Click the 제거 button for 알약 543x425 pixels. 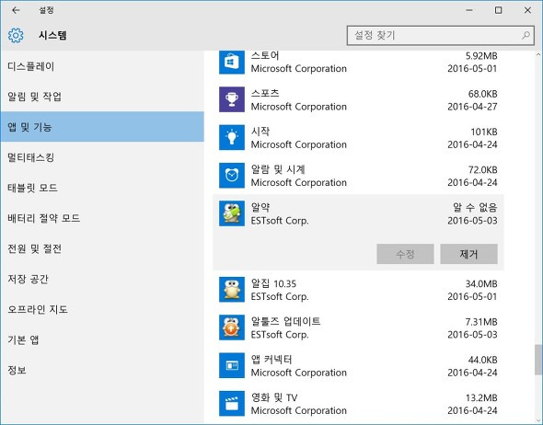(x=468, y=254)
